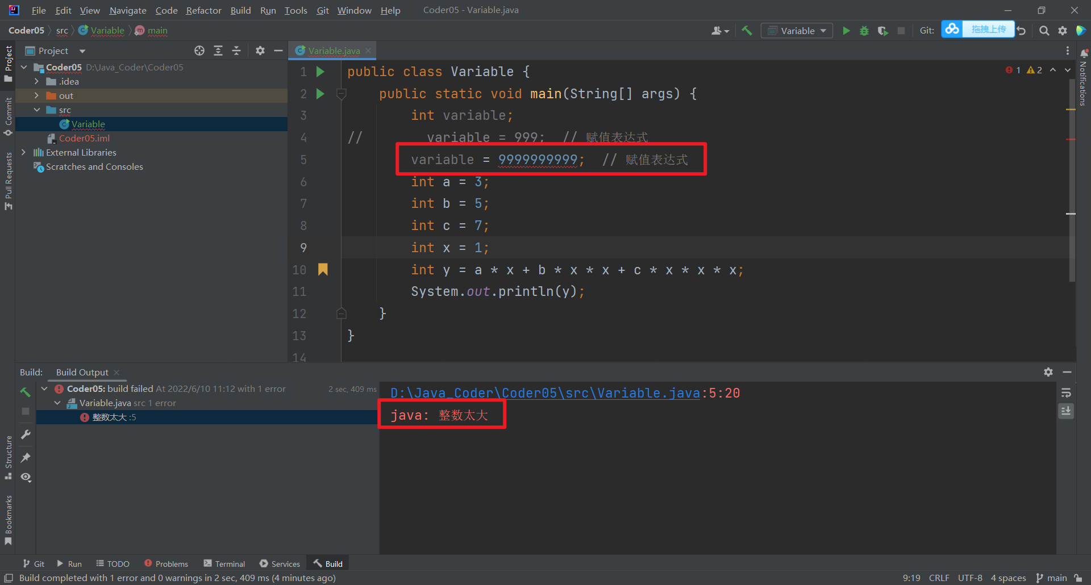Click the CRLF line separator indicator
1091x585 pixels.
pyautogui.click(x=939, y=578)
